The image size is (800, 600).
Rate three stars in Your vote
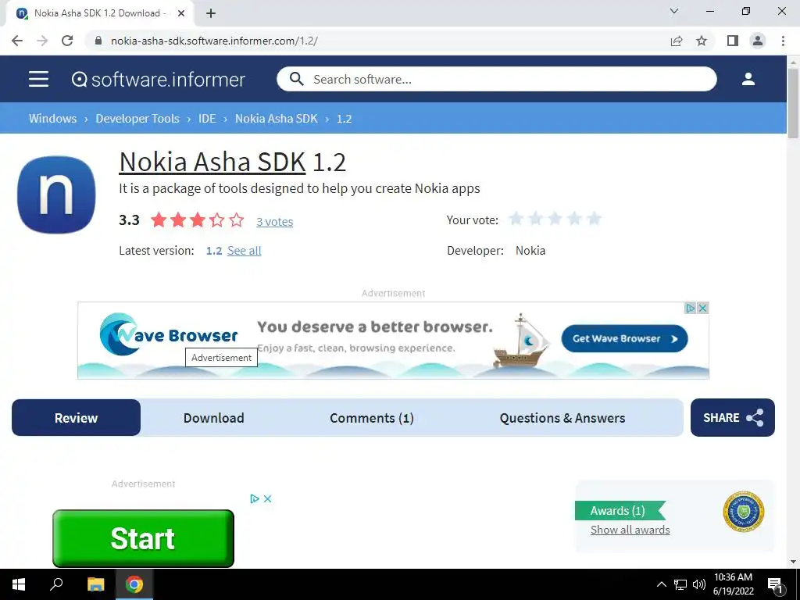(555, 219)
